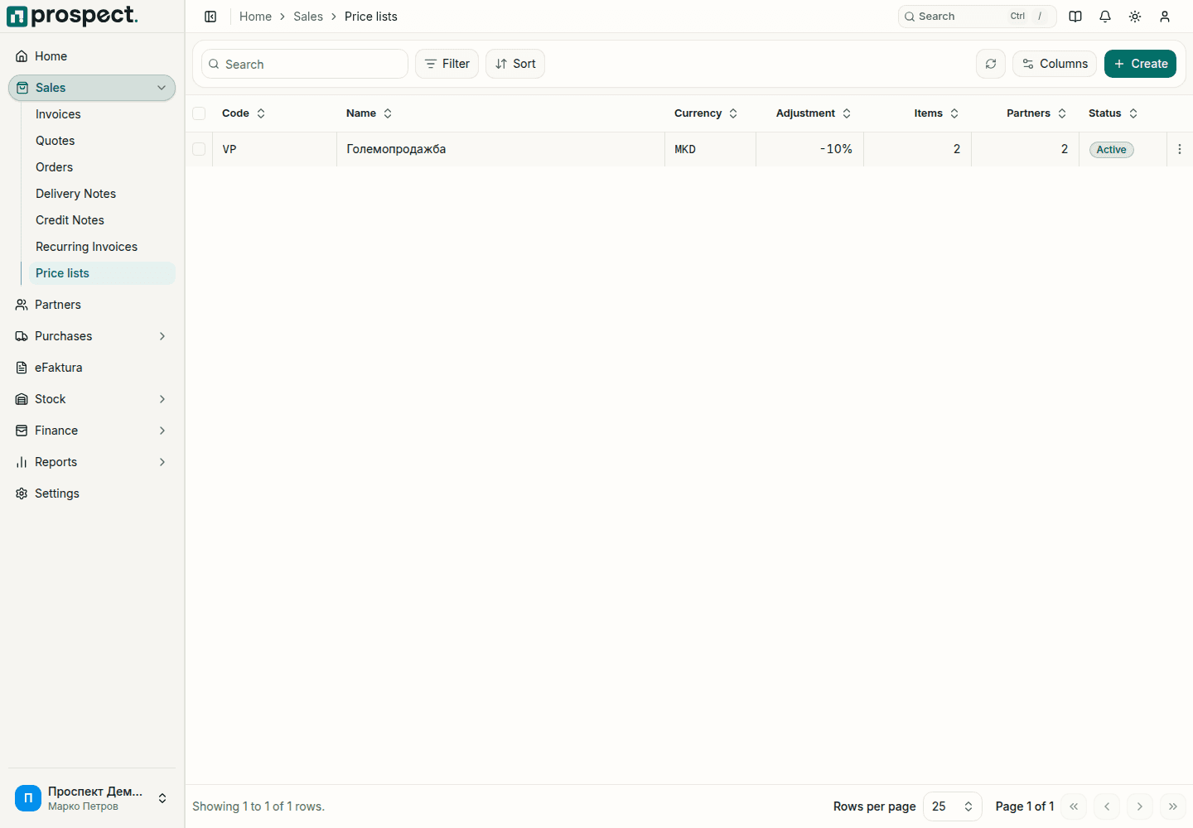This screenshot has width=1193, height=828.
Task: Open the Filter options
Action: click(x=447, y=64)
